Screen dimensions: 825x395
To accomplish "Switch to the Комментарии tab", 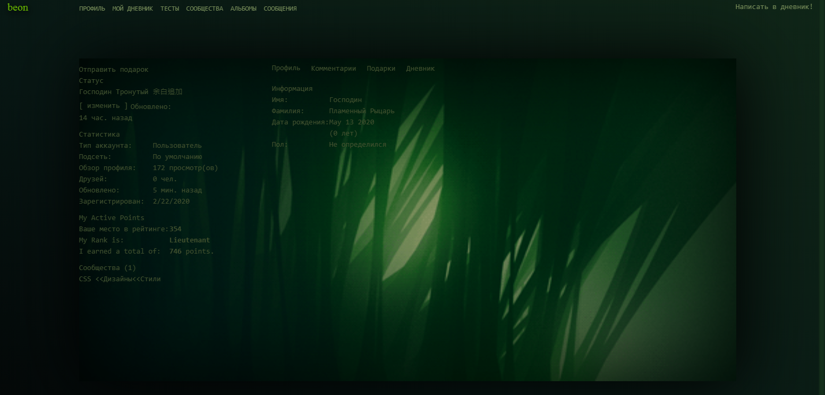I will (333, 69).
